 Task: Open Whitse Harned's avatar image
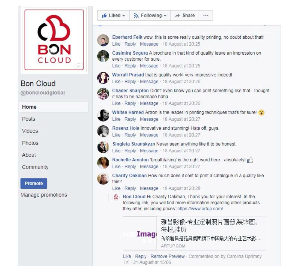[x=103, y=115]
